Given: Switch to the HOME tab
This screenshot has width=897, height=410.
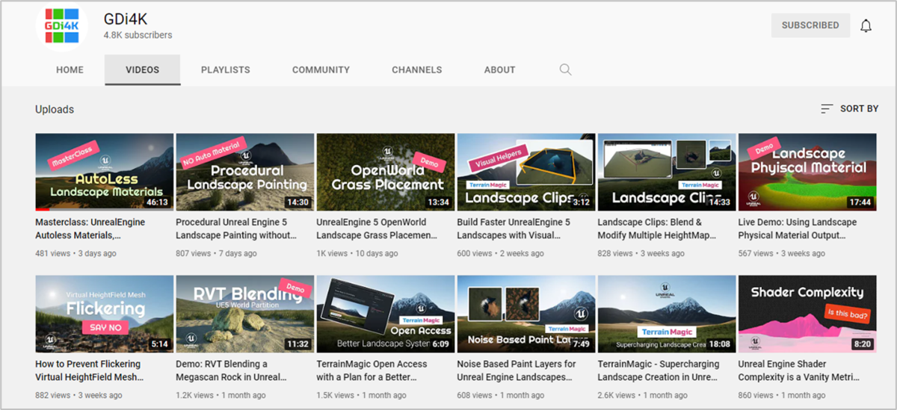Looking at the screenshot, I should point(70,70).
